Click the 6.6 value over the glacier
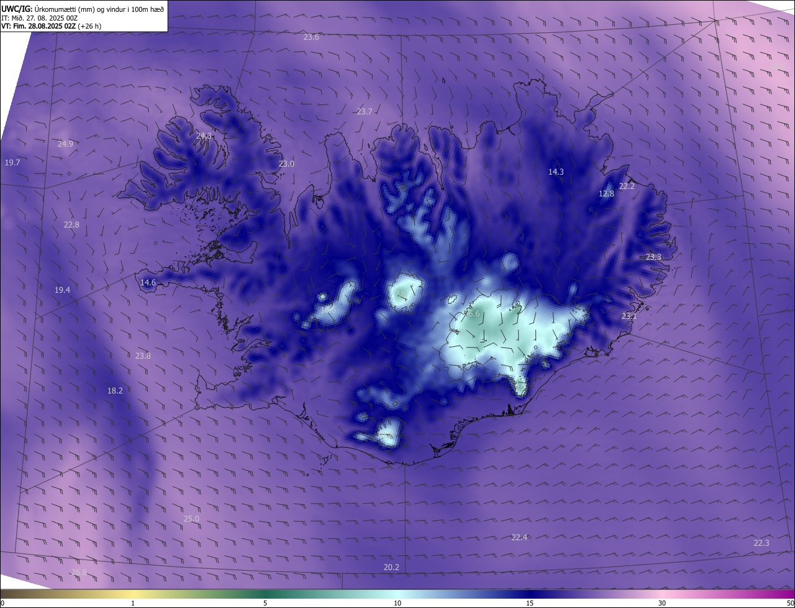 pyautogui.click(x=474, y=314)
